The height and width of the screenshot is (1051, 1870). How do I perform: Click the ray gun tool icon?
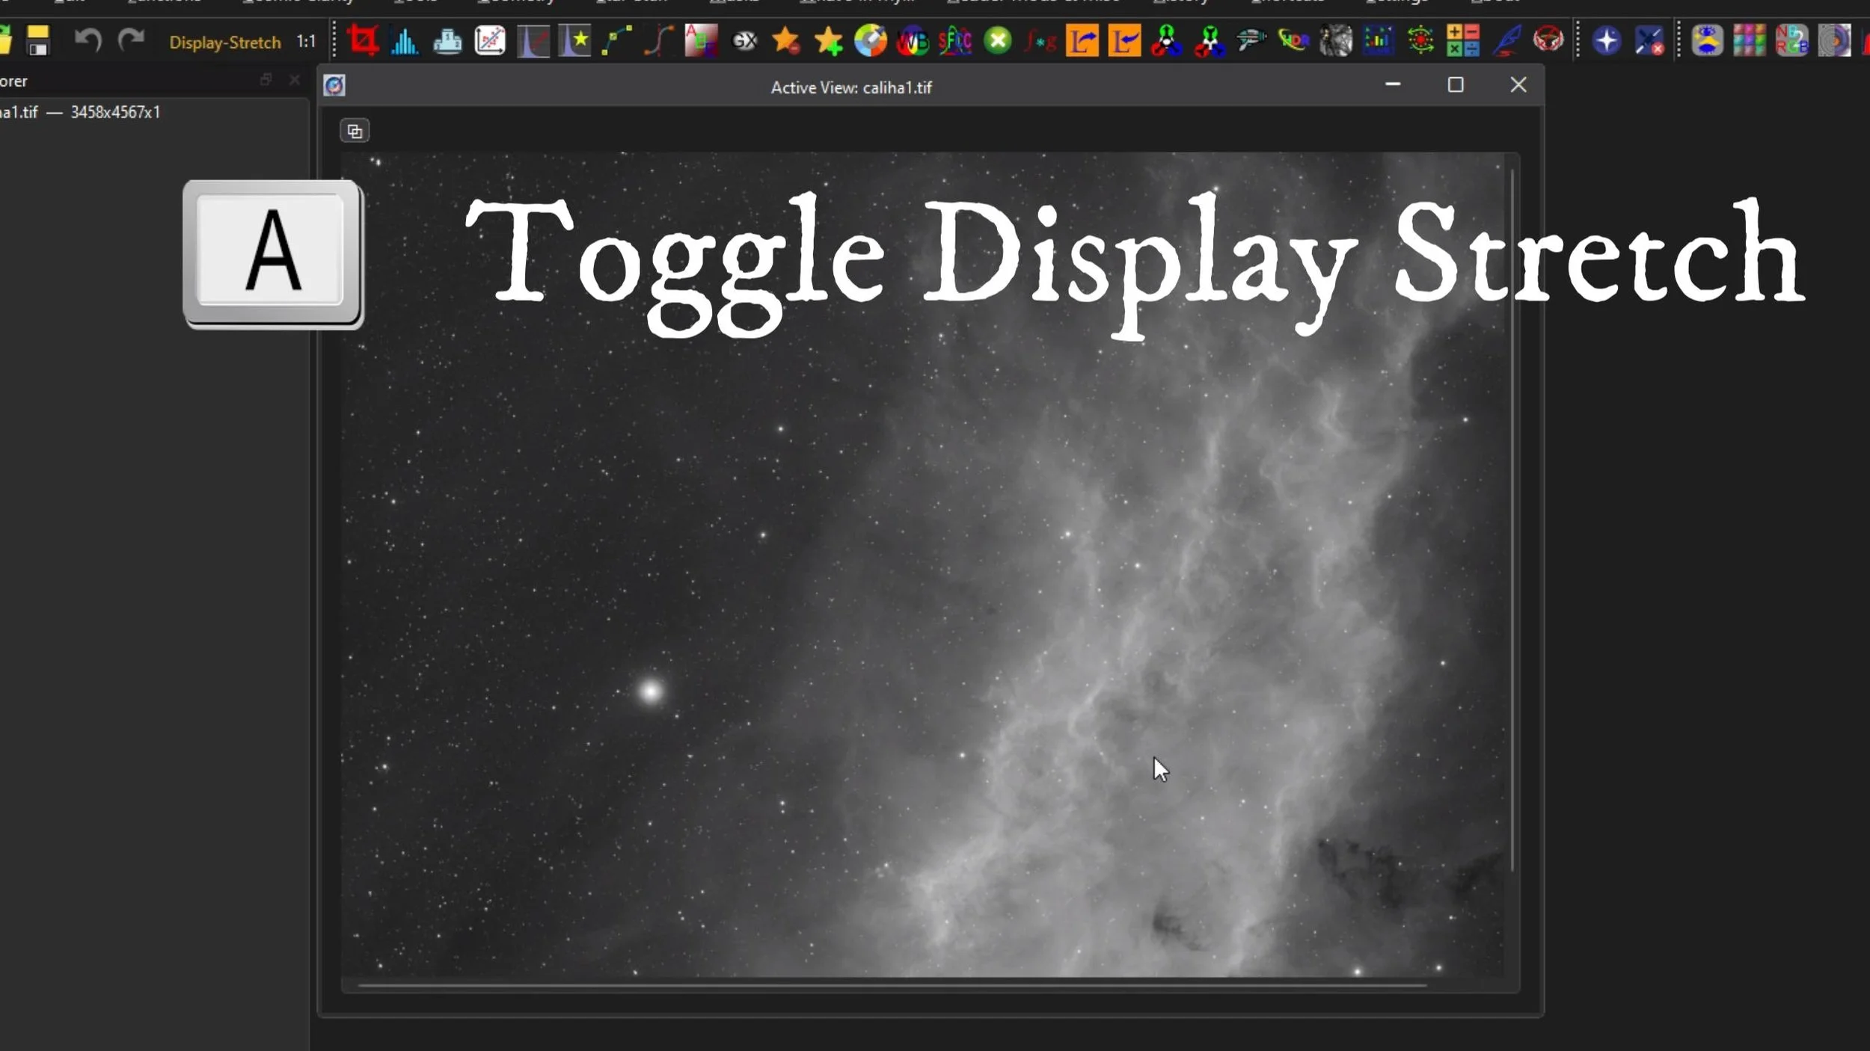click(x=1251, y=40)
